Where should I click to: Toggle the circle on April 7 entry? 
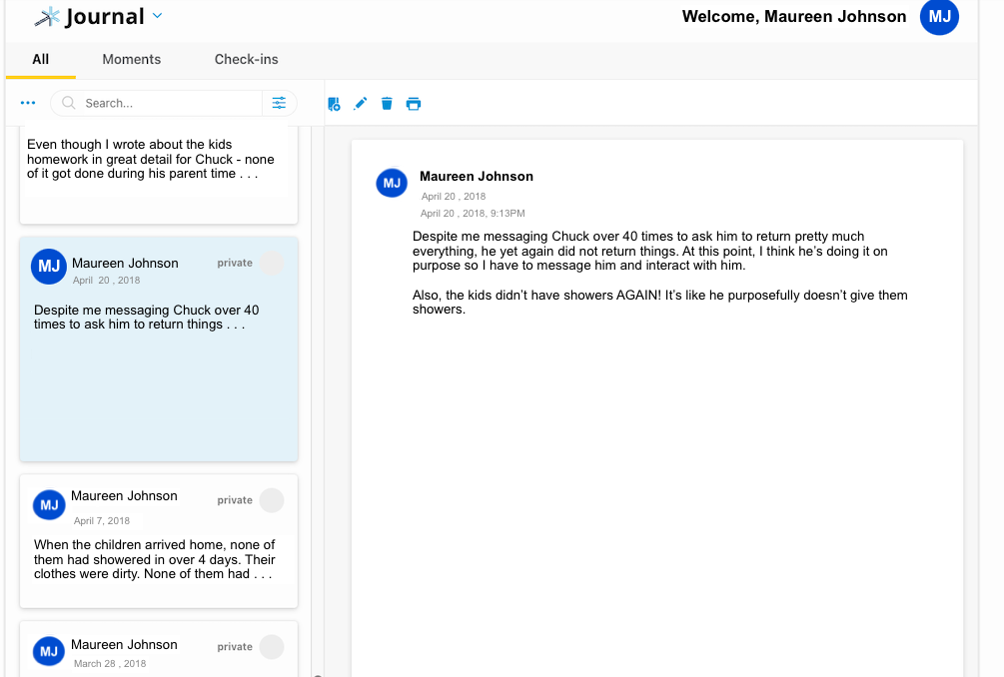pos(272,500)
